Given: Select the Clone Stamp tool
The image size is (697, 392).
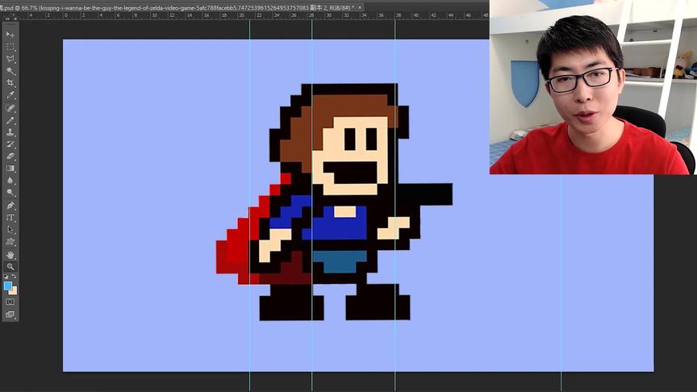Looking at the screenshot, I should (10, 132).
